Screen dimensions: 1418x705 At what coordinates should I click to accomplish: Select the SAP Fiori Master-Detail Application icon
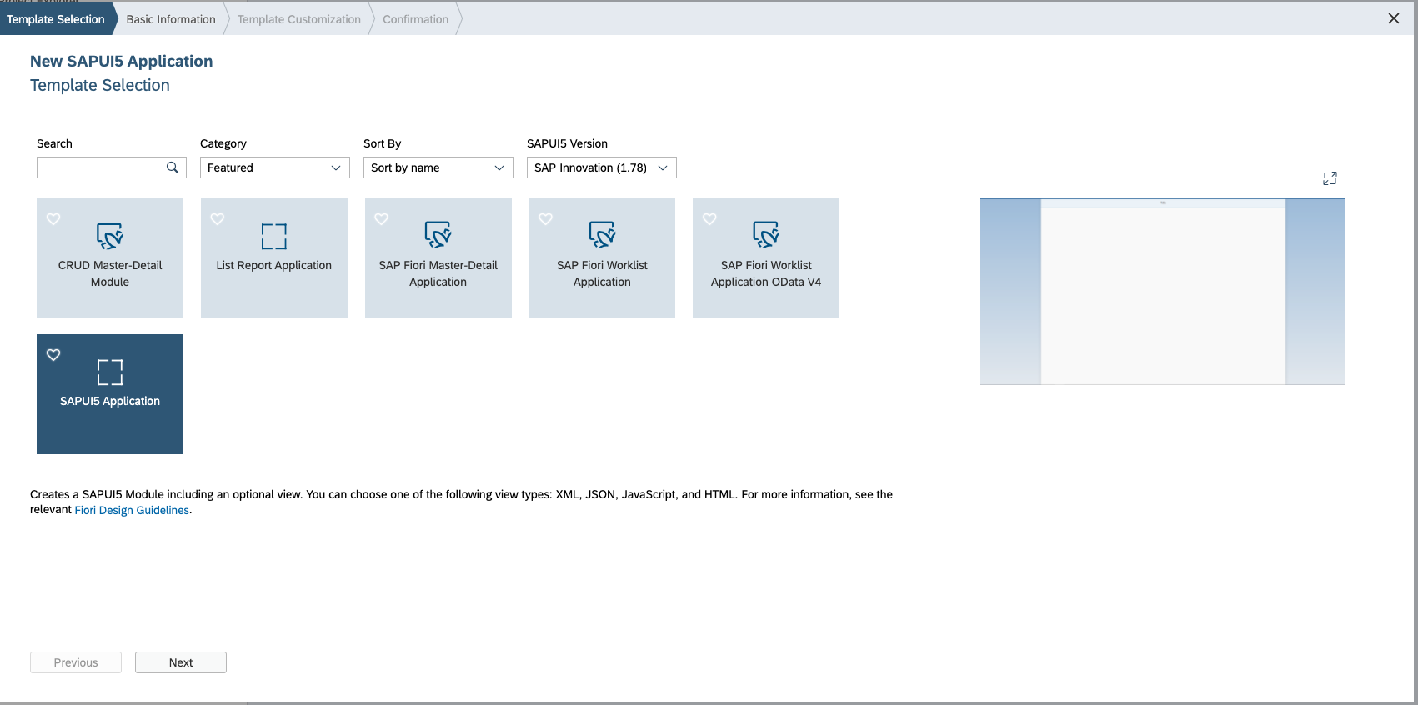point(438,235)
